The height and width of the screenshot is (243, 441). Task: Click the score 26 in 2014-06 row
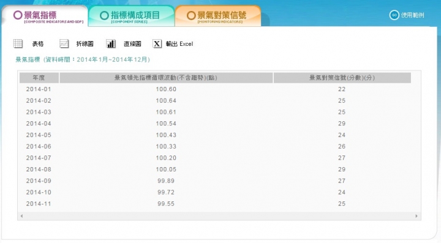[342, 147]
